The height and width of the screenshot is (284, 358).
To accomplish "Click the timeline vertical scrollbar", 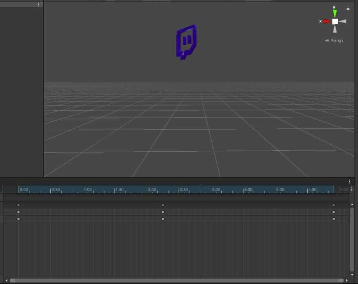I will (x=352, y=239).
